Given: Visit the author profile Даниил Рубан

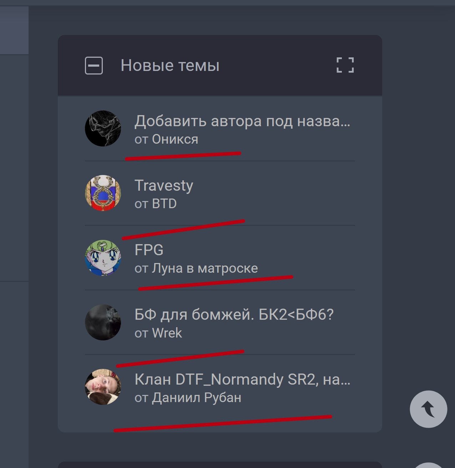Looking at the screenshot, I should point(197,398).
